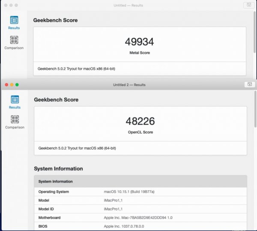Open Comparison view in the Metal score window

coord(14,41)
